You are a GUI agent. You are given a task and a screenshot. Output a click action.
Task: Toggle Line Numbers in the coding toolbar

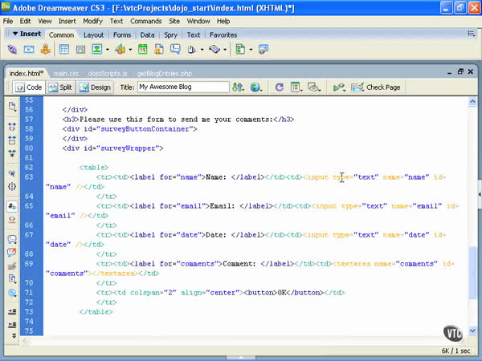(x=12, y=206)
